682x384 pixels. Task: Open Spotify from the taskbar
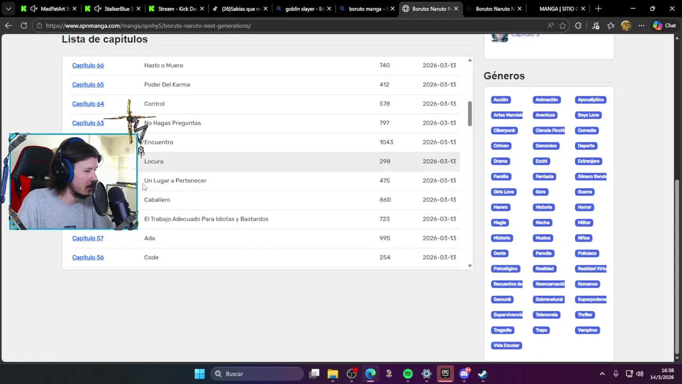click(408, 374)
